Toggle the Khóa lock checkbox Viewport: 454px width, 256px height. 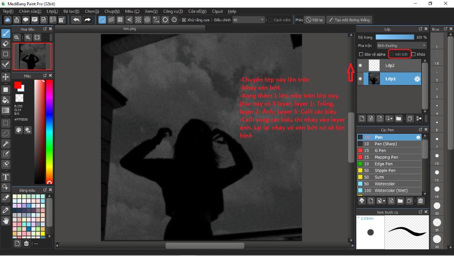tap(414, 54)
